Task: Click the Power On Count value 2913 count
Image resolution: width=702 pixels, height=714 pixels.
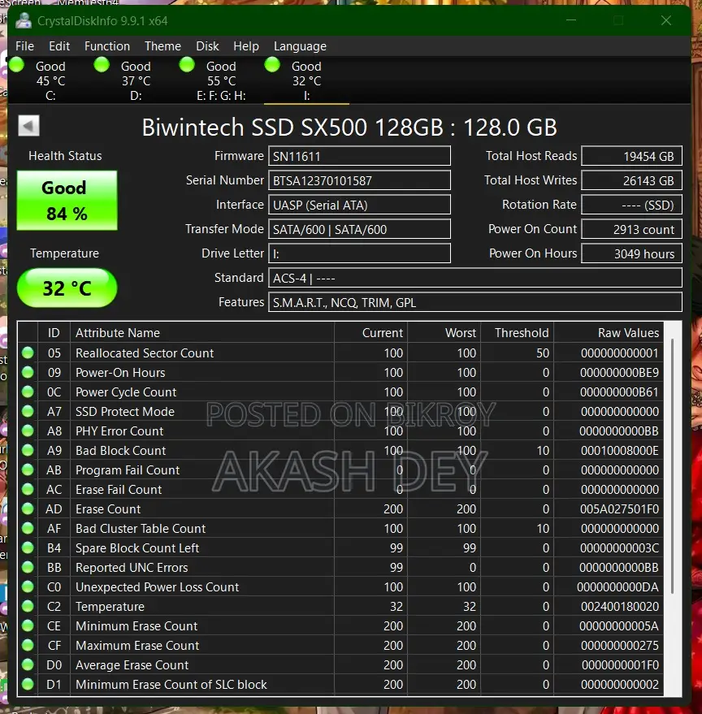Action: tap(631, 229)
